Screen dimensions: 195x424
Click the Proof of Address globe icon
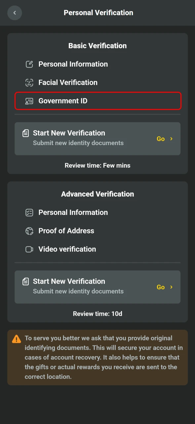click(x=29, y=231)
